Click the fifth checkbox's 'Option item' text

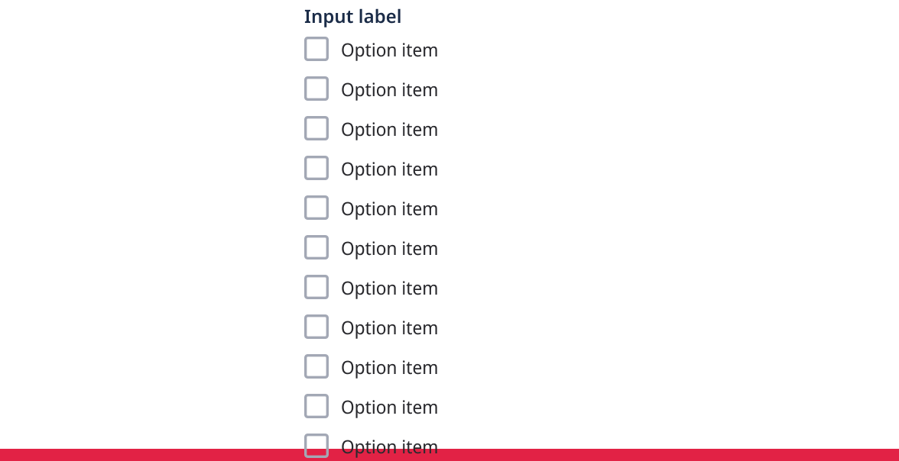pos(389,209)
